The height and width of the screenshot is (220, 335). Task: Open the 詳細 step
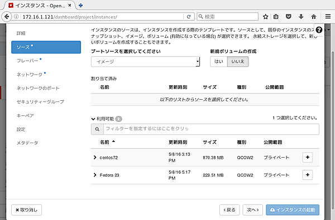[21, 33]
